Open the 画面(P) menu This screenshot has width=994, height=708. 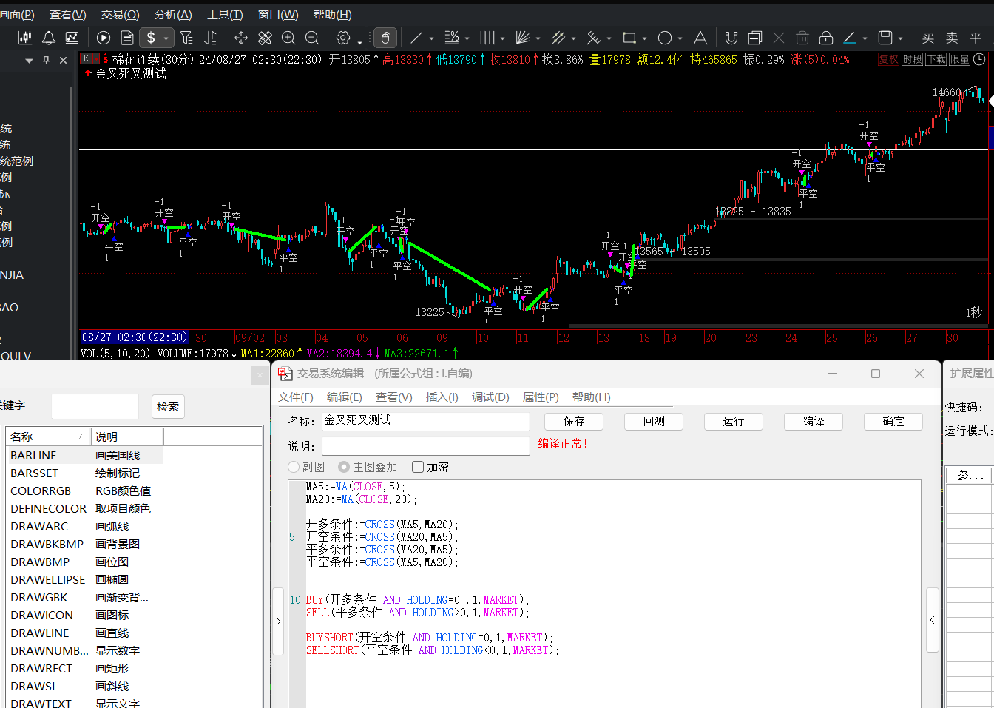point(17,15)
